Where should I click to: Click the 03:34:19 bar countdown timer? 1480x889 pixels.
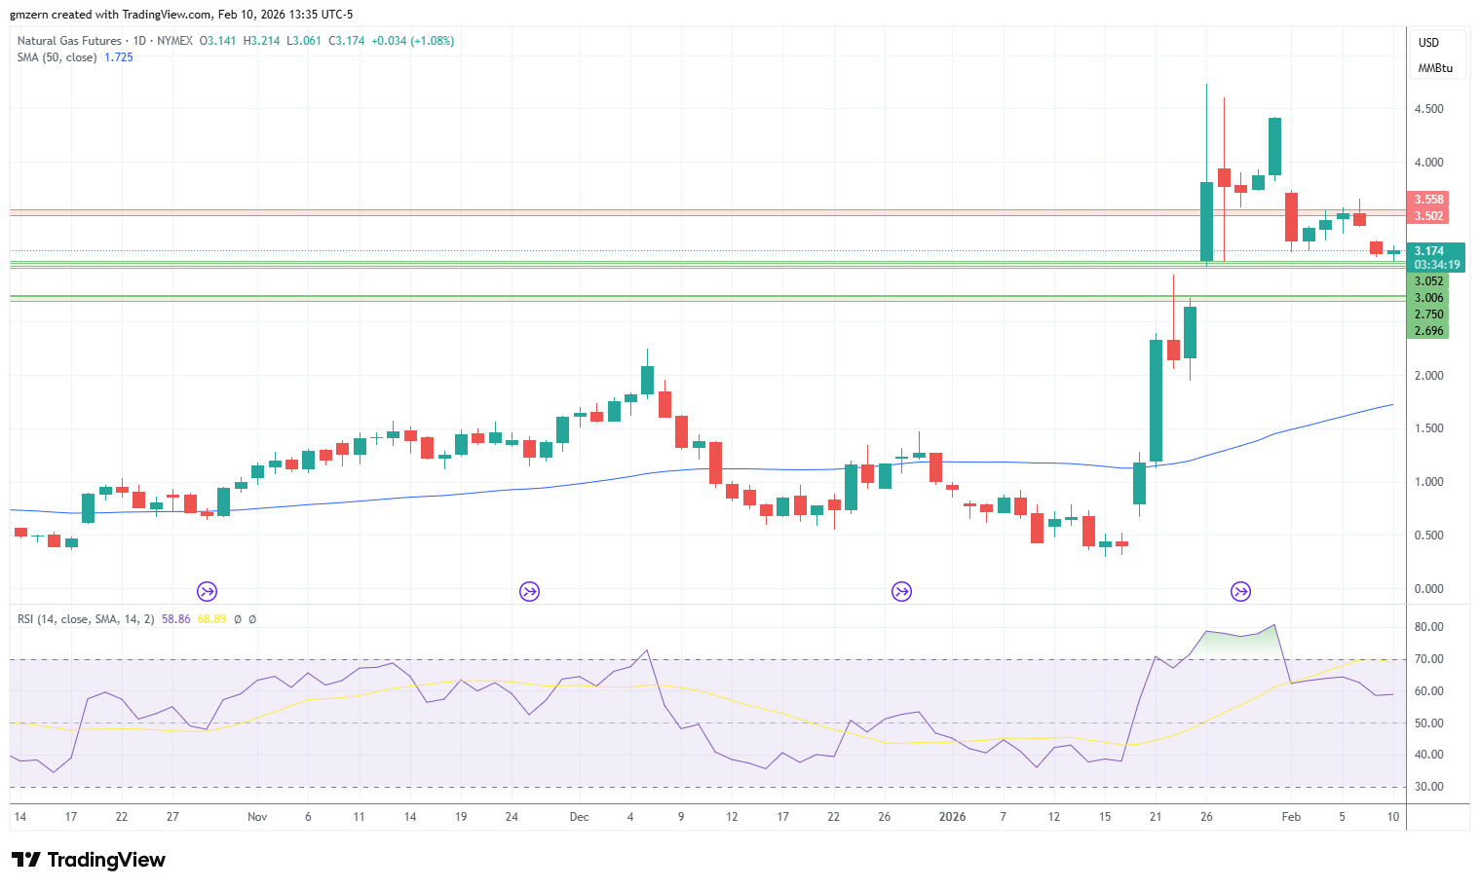(x=1437, y=265)
